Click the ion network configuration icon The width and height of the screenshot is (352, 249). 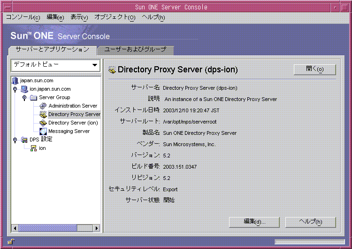33,148
